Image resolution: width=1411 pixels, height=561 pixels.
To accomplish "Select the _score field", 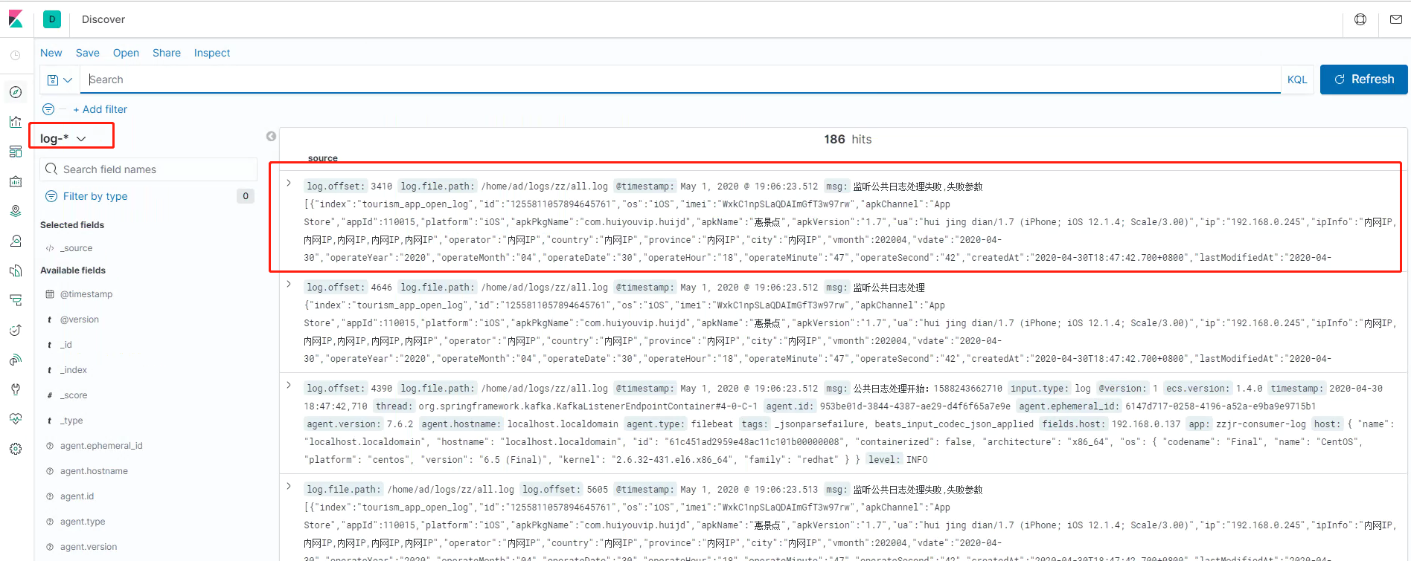I will click(74, 395).
